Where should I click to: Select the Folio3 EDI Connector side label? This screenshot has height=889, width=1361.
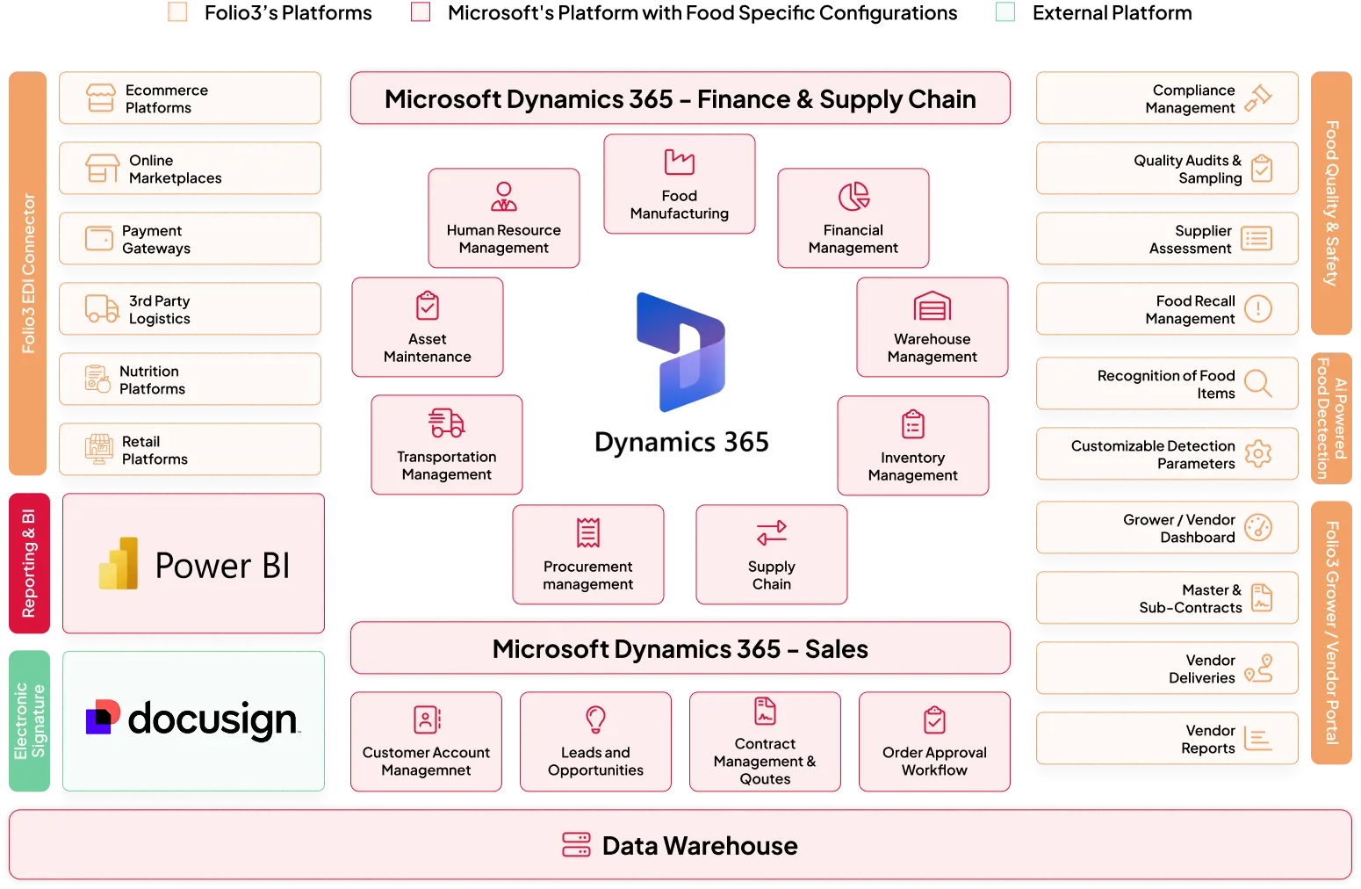pyautogui.click(x=27, y=273)
